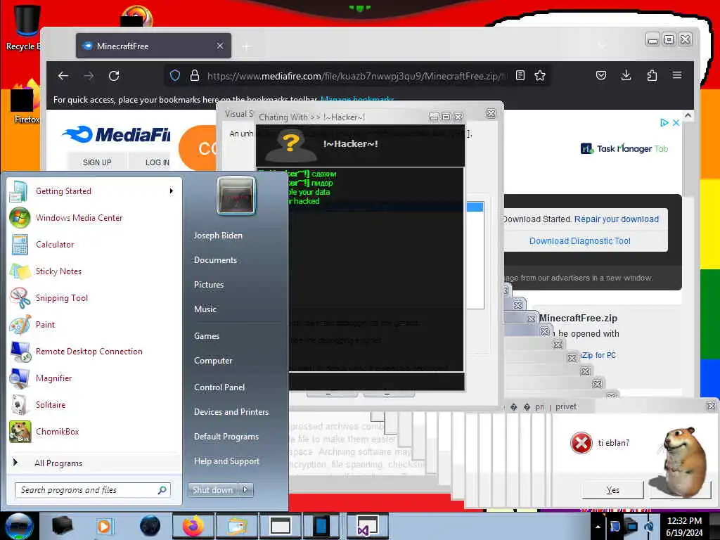Click Firefox back arrow
Image resolution: width=720 pixels, height=540 pixels.
click(x=63, y=76)
